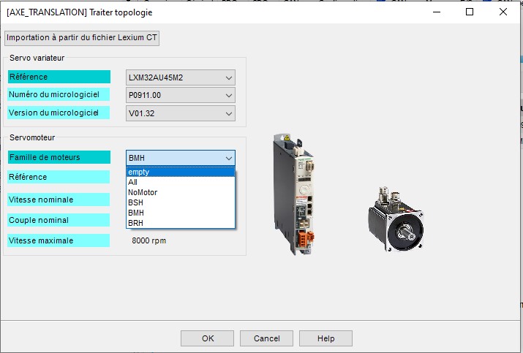Maximize the Traiter topologie window
Screen dimensions: 523x353
pyautogui.click(x=470, y=12)
